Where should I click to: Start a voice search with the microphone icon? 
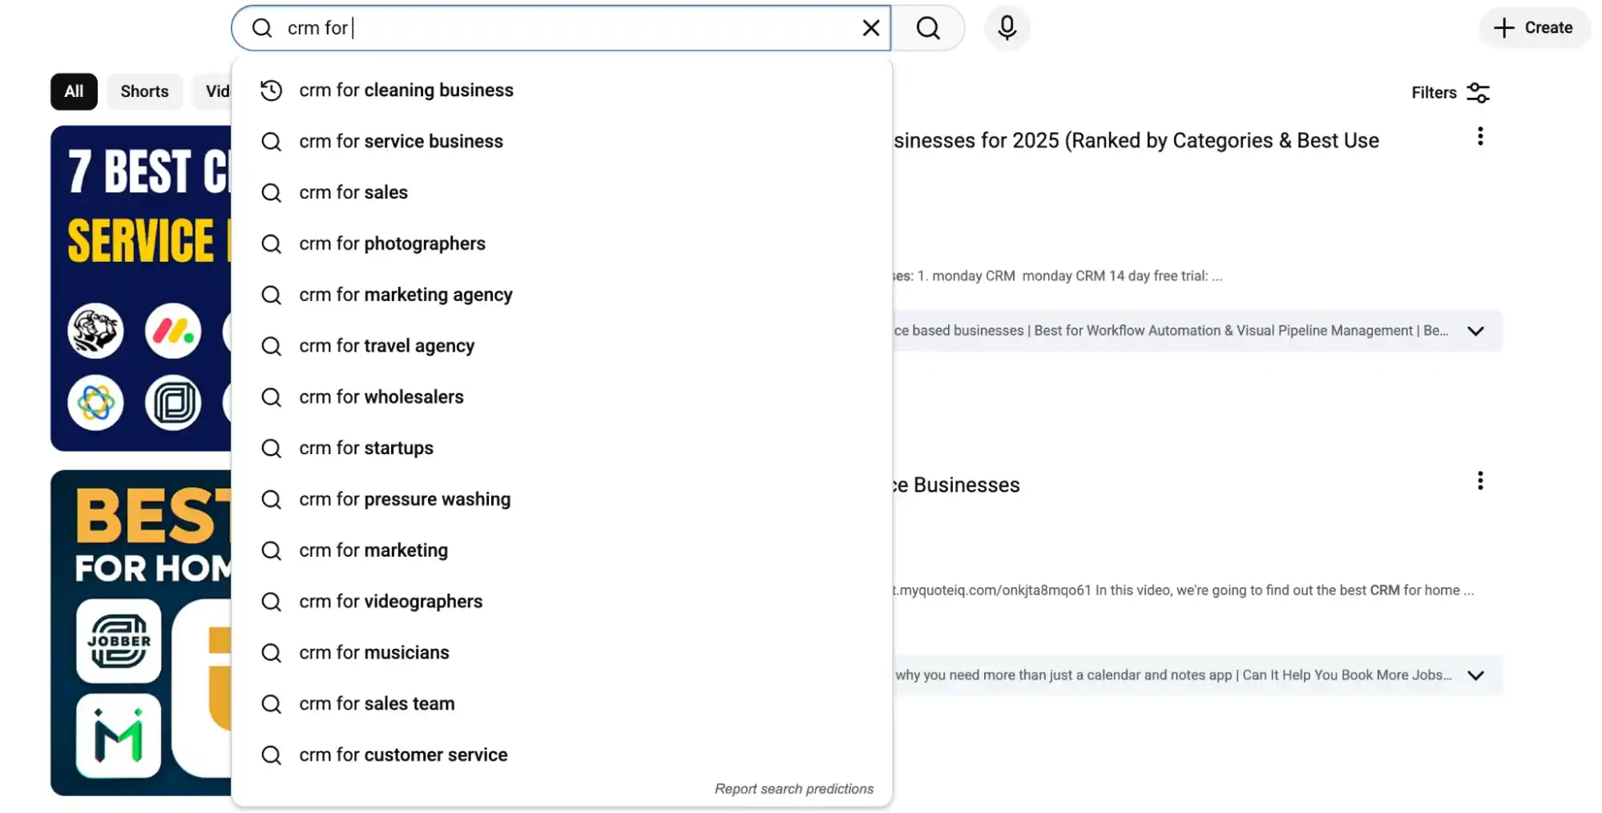(1007, 27)
